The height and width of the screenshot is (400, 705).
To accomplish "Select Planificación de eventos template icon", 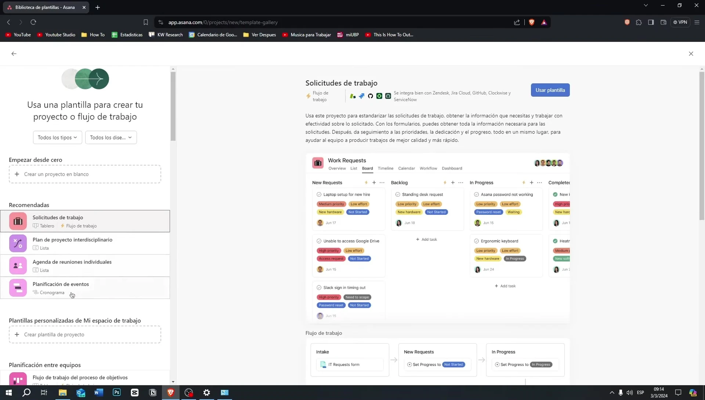I will (x=18, y=288).
